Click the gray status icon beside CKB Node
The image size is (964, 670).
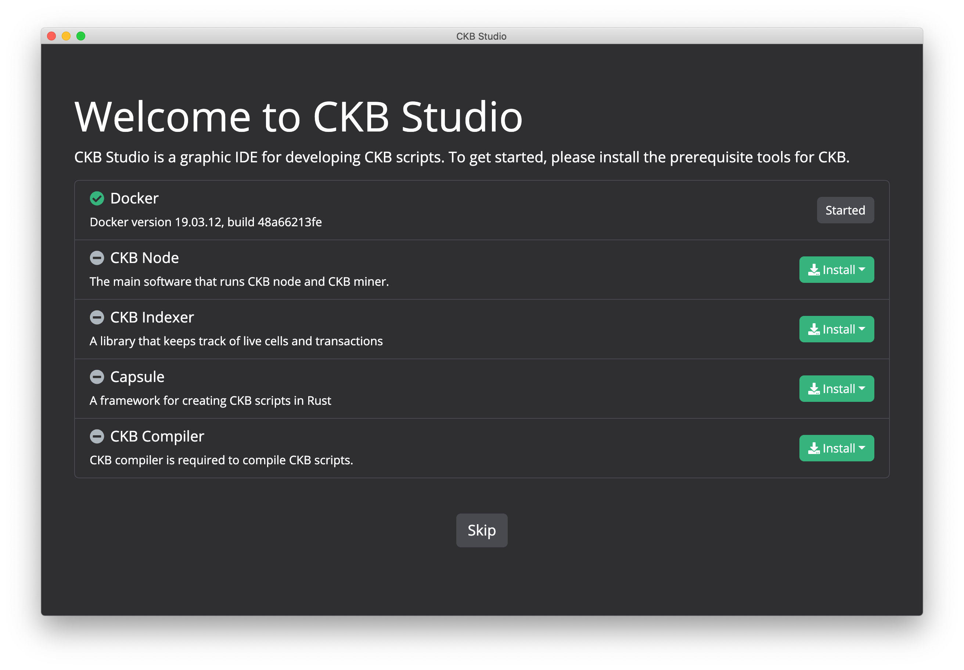(x=97, y=258)
